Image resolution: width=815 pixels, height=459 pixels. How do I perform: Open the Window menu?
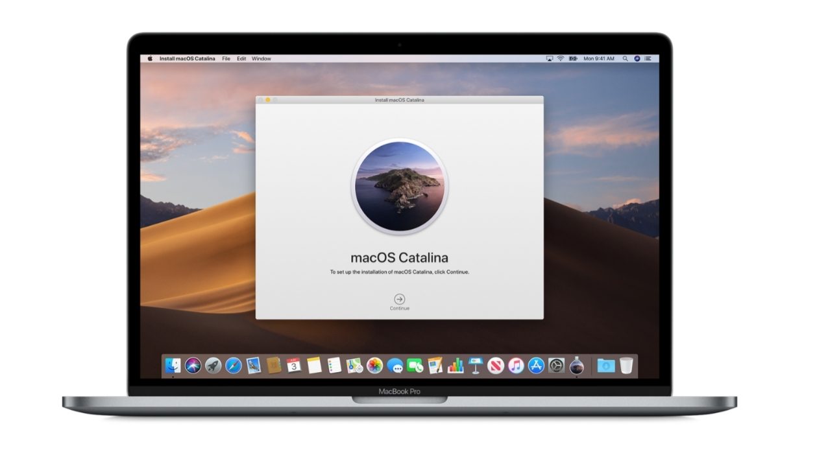point(262,58)
